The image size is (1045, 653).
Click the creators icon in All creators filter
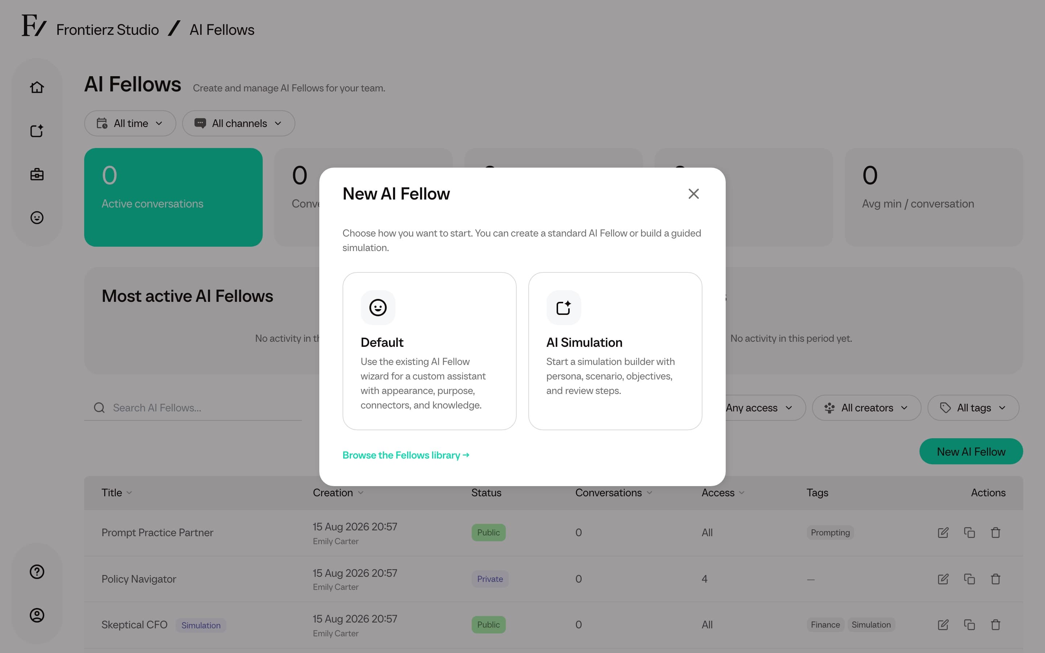point(829,408)
